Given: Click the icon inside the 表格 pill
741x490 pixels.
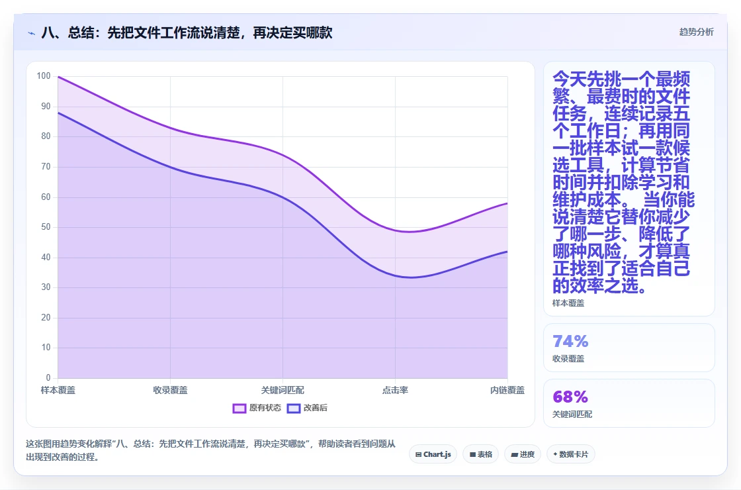Looking at the screenshot, I should coord(472,454).
